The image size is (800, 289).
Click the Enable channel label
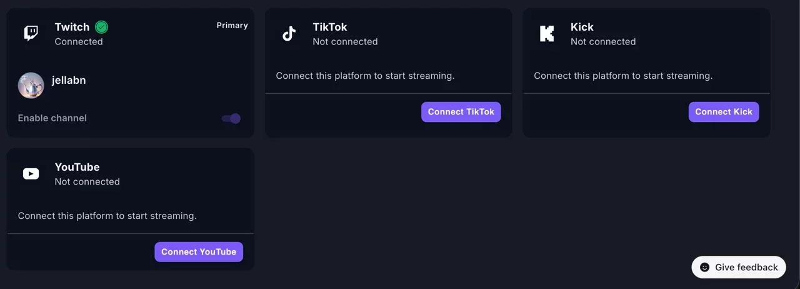pos(52,118)
